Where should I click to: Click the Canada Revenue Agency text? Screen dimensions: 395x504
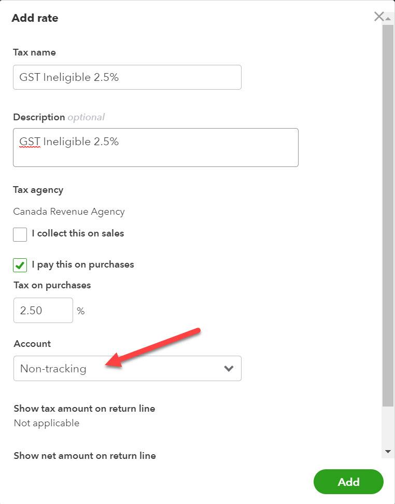click(69, 212)
